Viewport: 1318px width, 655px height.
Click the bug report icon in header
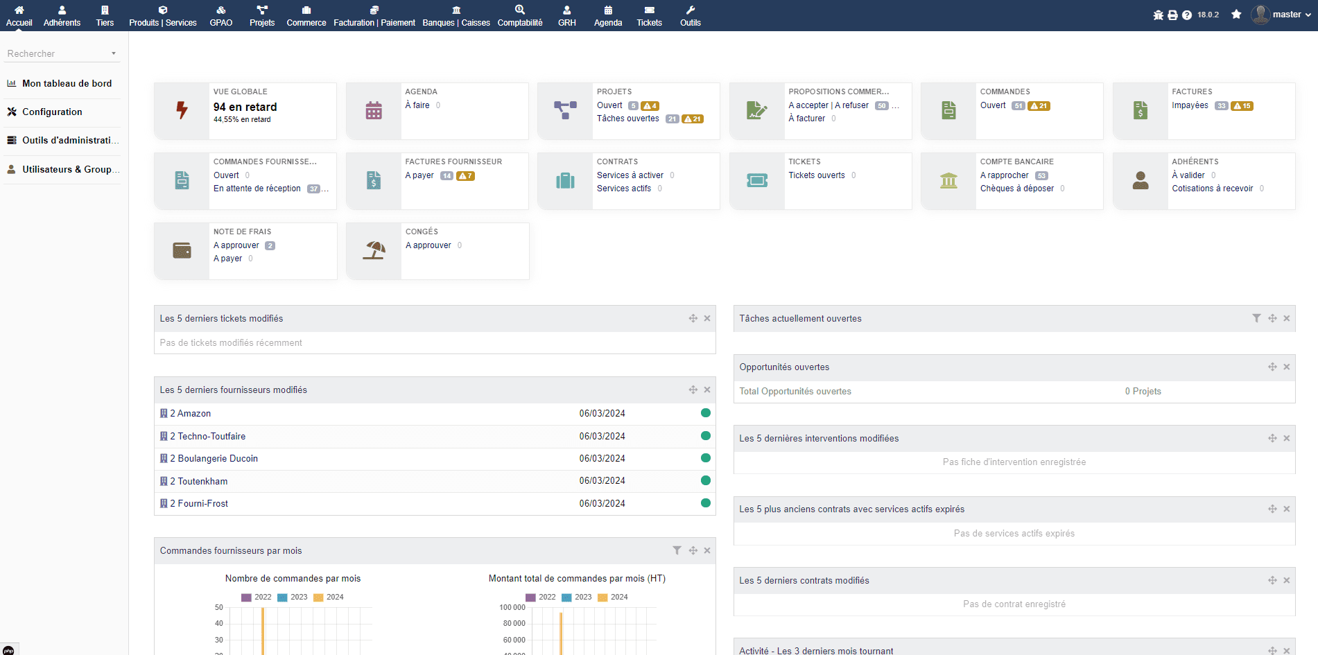tap(1158, 15)
